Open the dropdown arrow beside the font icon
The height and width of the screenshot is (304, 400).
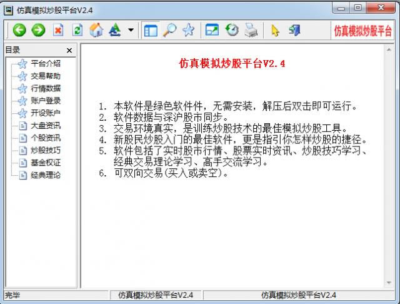coord(131,29)
